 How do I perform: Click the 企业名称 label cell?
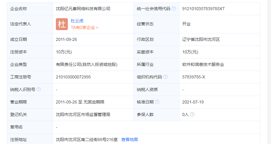point(30,9)
